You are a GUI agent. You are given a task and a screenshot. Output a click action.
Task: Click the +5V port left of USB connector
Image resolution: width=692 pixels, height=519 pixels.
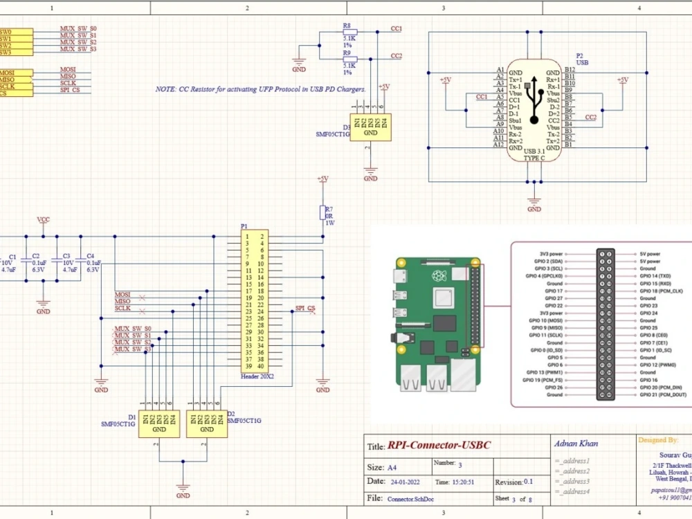pyautogui.click(x=445, y=81)
